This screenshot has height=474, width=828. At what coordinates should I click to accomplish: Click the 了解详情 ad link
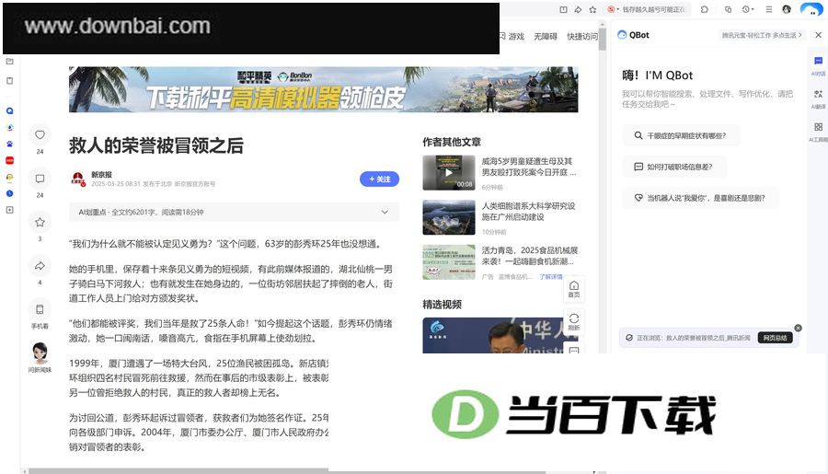coord(551,276)
